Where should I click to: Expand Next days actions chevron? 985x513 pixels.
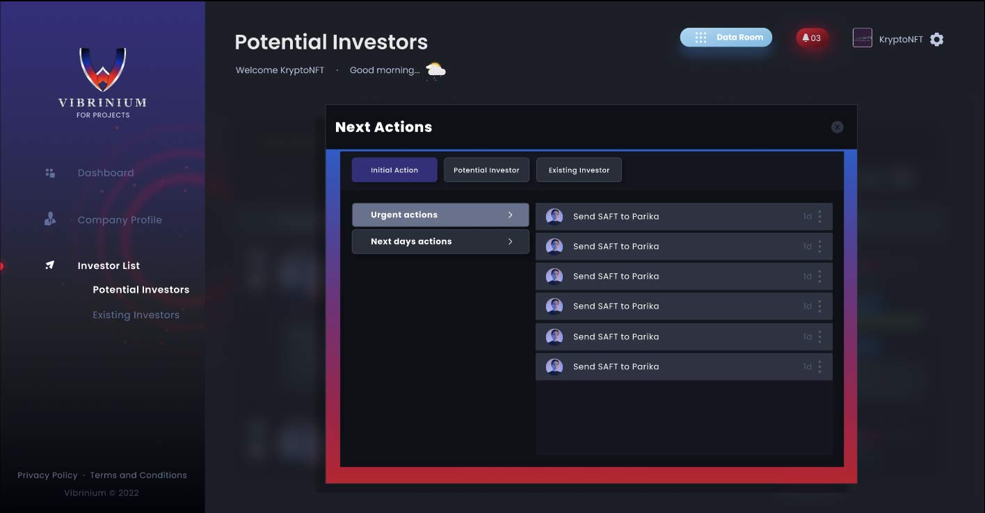[510, 241]
